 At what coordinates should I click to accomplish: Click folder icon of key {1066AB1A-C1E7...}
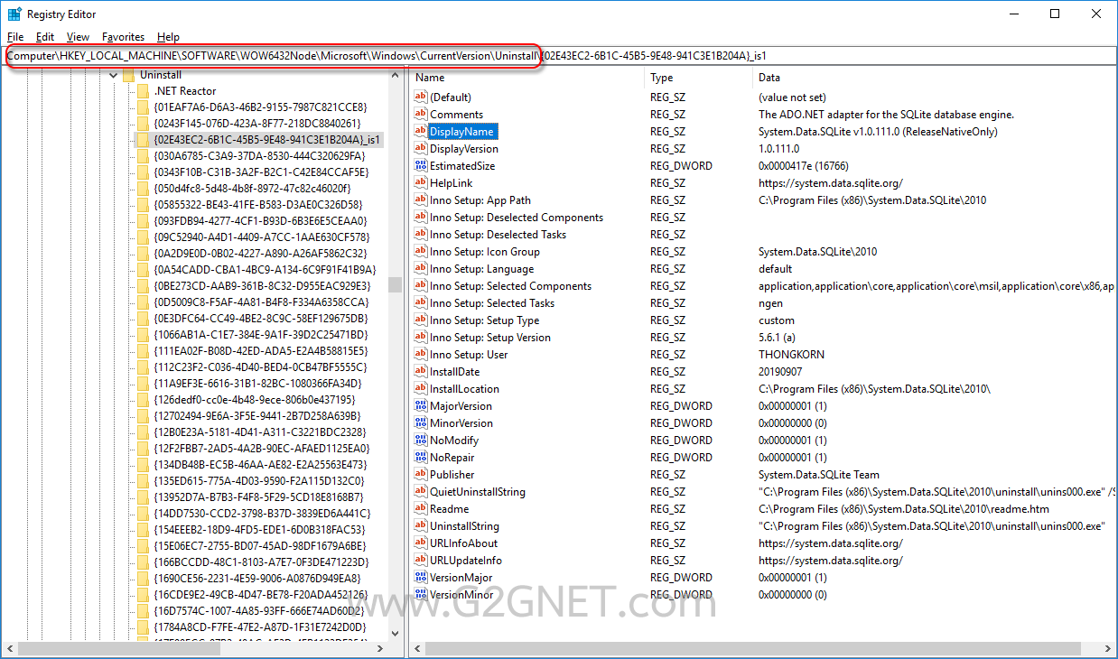pyautogui.click(x=143, y=335)
